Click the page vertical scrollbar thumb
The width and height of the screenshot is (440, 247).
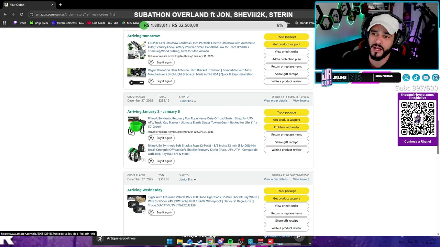438,137
